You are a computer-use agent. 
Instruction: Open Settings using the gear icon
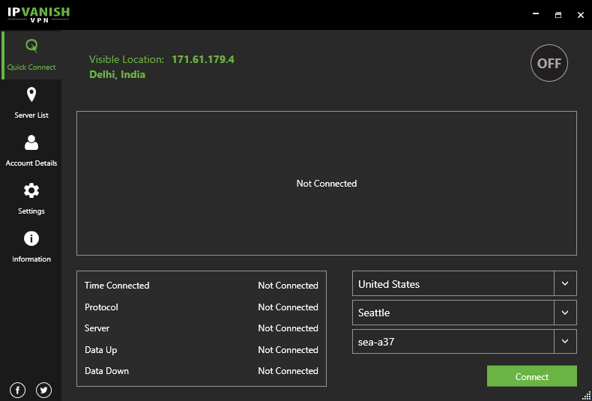[31, 190]
